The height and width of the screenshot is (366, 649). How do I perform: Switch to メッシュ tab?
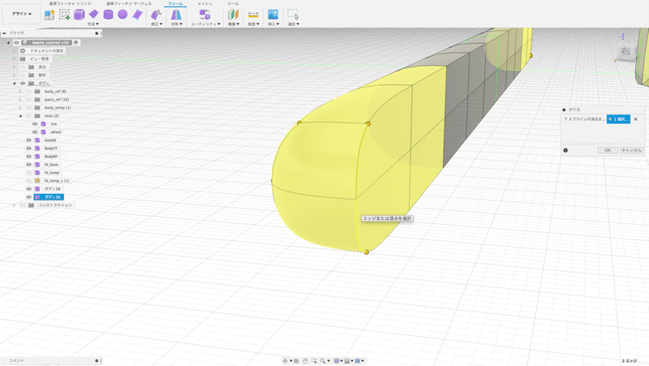pyautogui.click(x=204, y=4)
